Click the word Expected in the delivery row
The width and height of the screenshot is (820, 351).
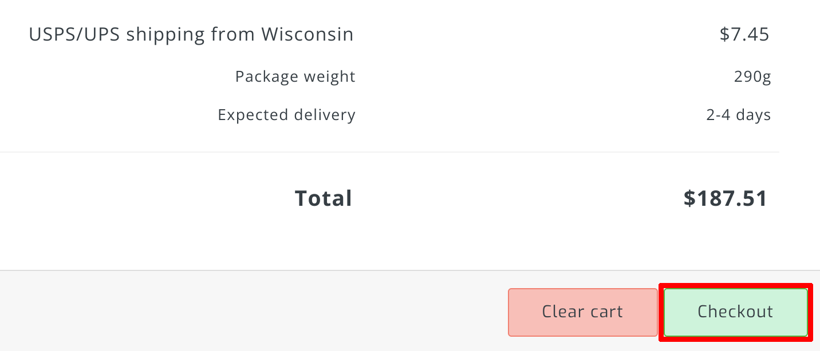(253, 115)
